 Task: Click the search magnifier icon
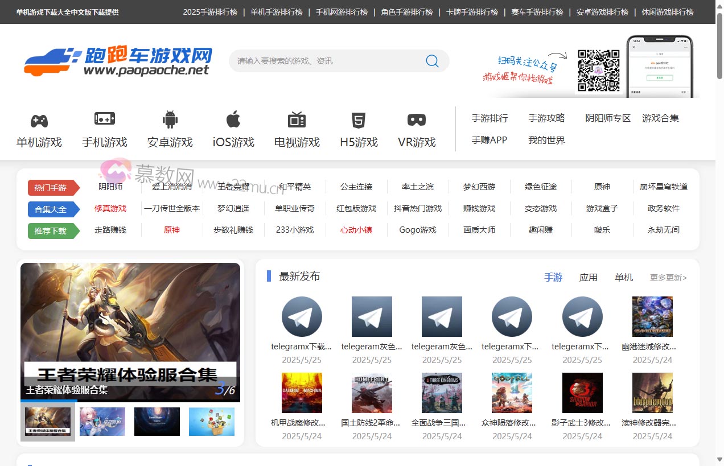point(431,61)
